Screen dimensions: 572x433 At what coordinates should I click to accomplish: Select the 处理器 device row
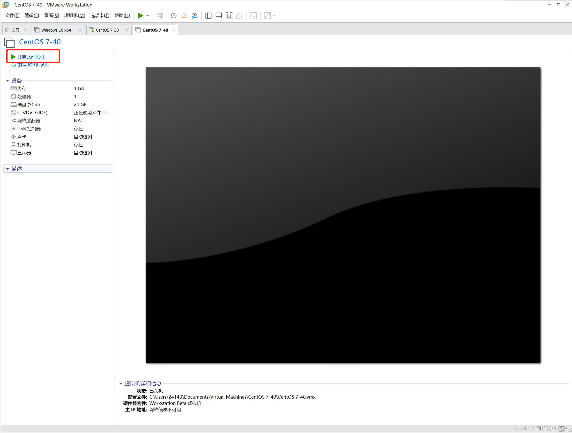[60, 96]
